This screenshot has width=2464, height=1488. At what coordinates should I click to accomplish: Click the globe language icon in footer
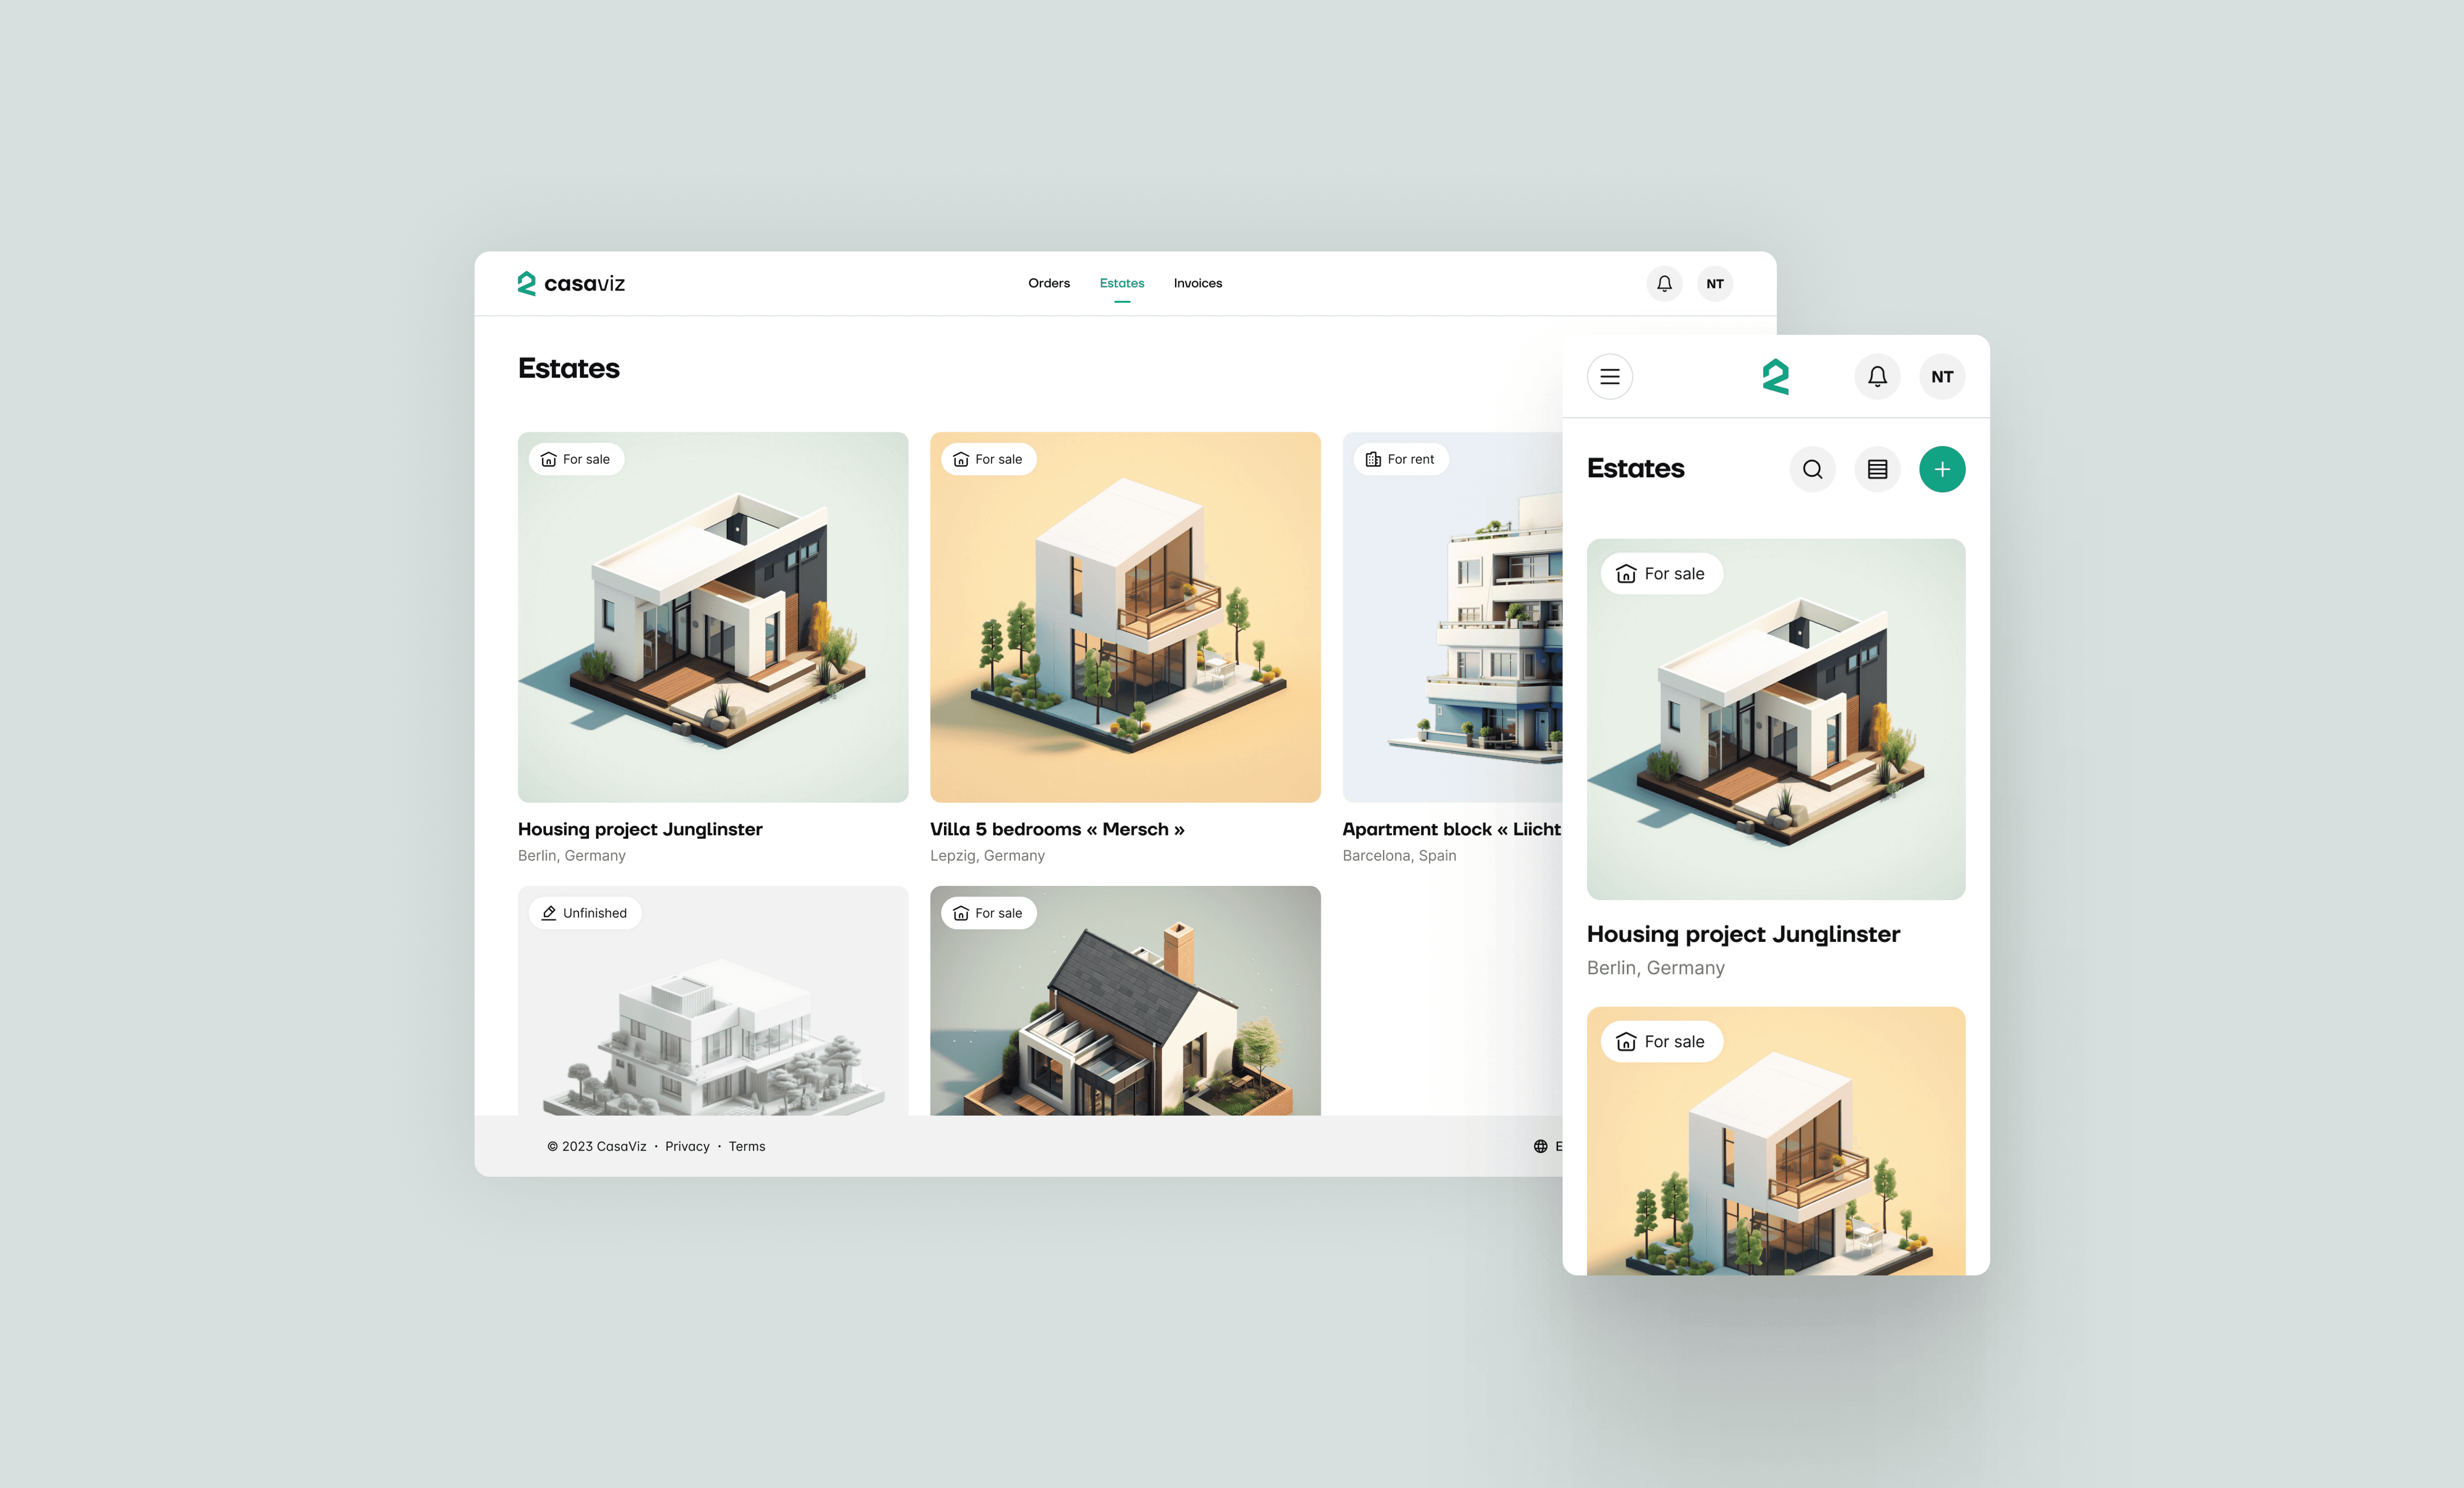(1540, 1146)
